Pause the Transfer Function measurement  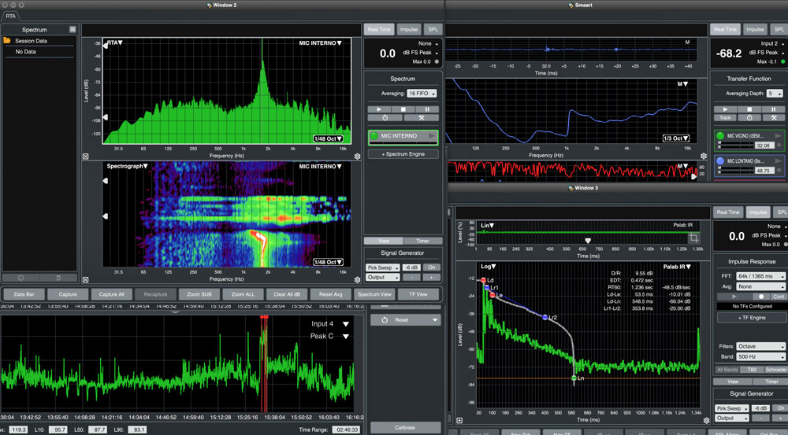[x=774, y=109]
